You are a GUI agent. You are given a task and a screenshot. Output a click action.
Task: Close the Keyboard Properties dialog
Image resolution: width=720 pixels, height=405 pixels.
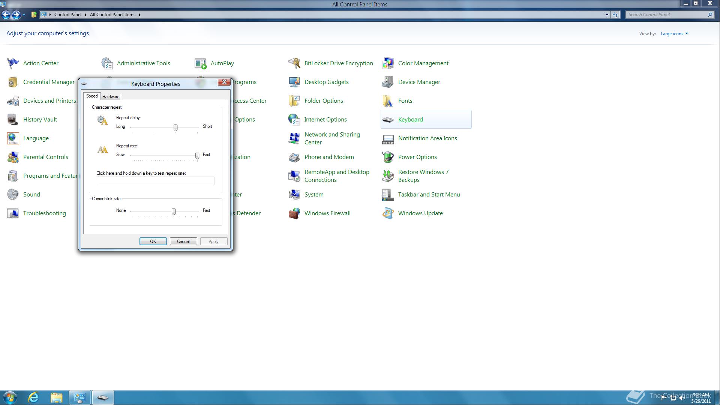pos(224,82)
